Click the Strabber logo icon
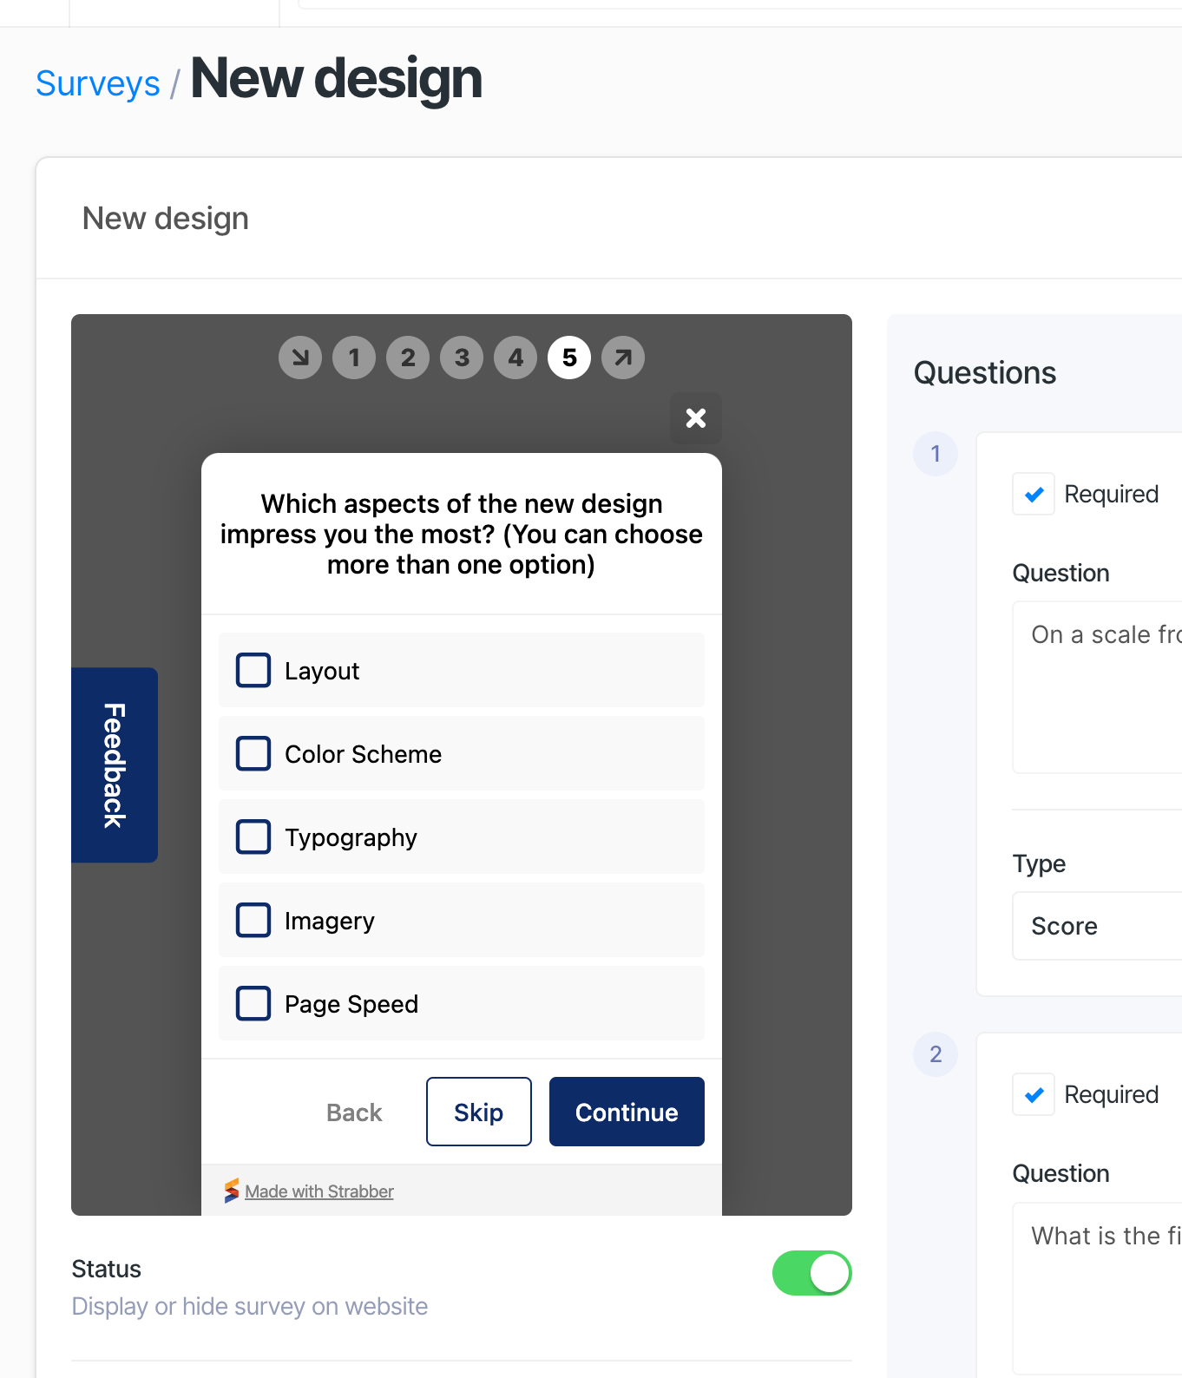 click(x=231, y=1191)
